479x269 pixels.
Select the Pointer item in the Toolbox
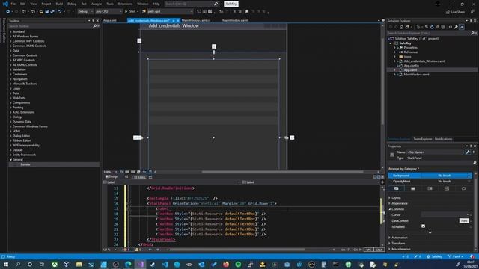[54, 164]
